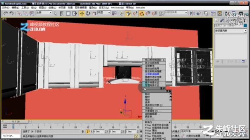The width and height of the screenshot is (250, 140).
Task: Open the Mirror tool icon
Action: pyautogui.click(x=192, y=14)
